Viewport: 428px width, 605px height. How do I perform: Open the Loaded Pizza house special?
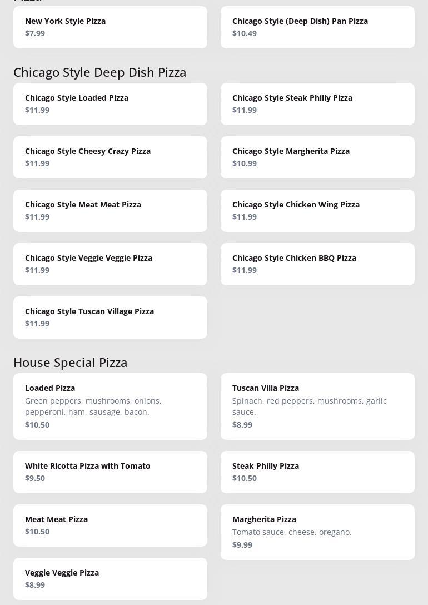coord(110,406)
